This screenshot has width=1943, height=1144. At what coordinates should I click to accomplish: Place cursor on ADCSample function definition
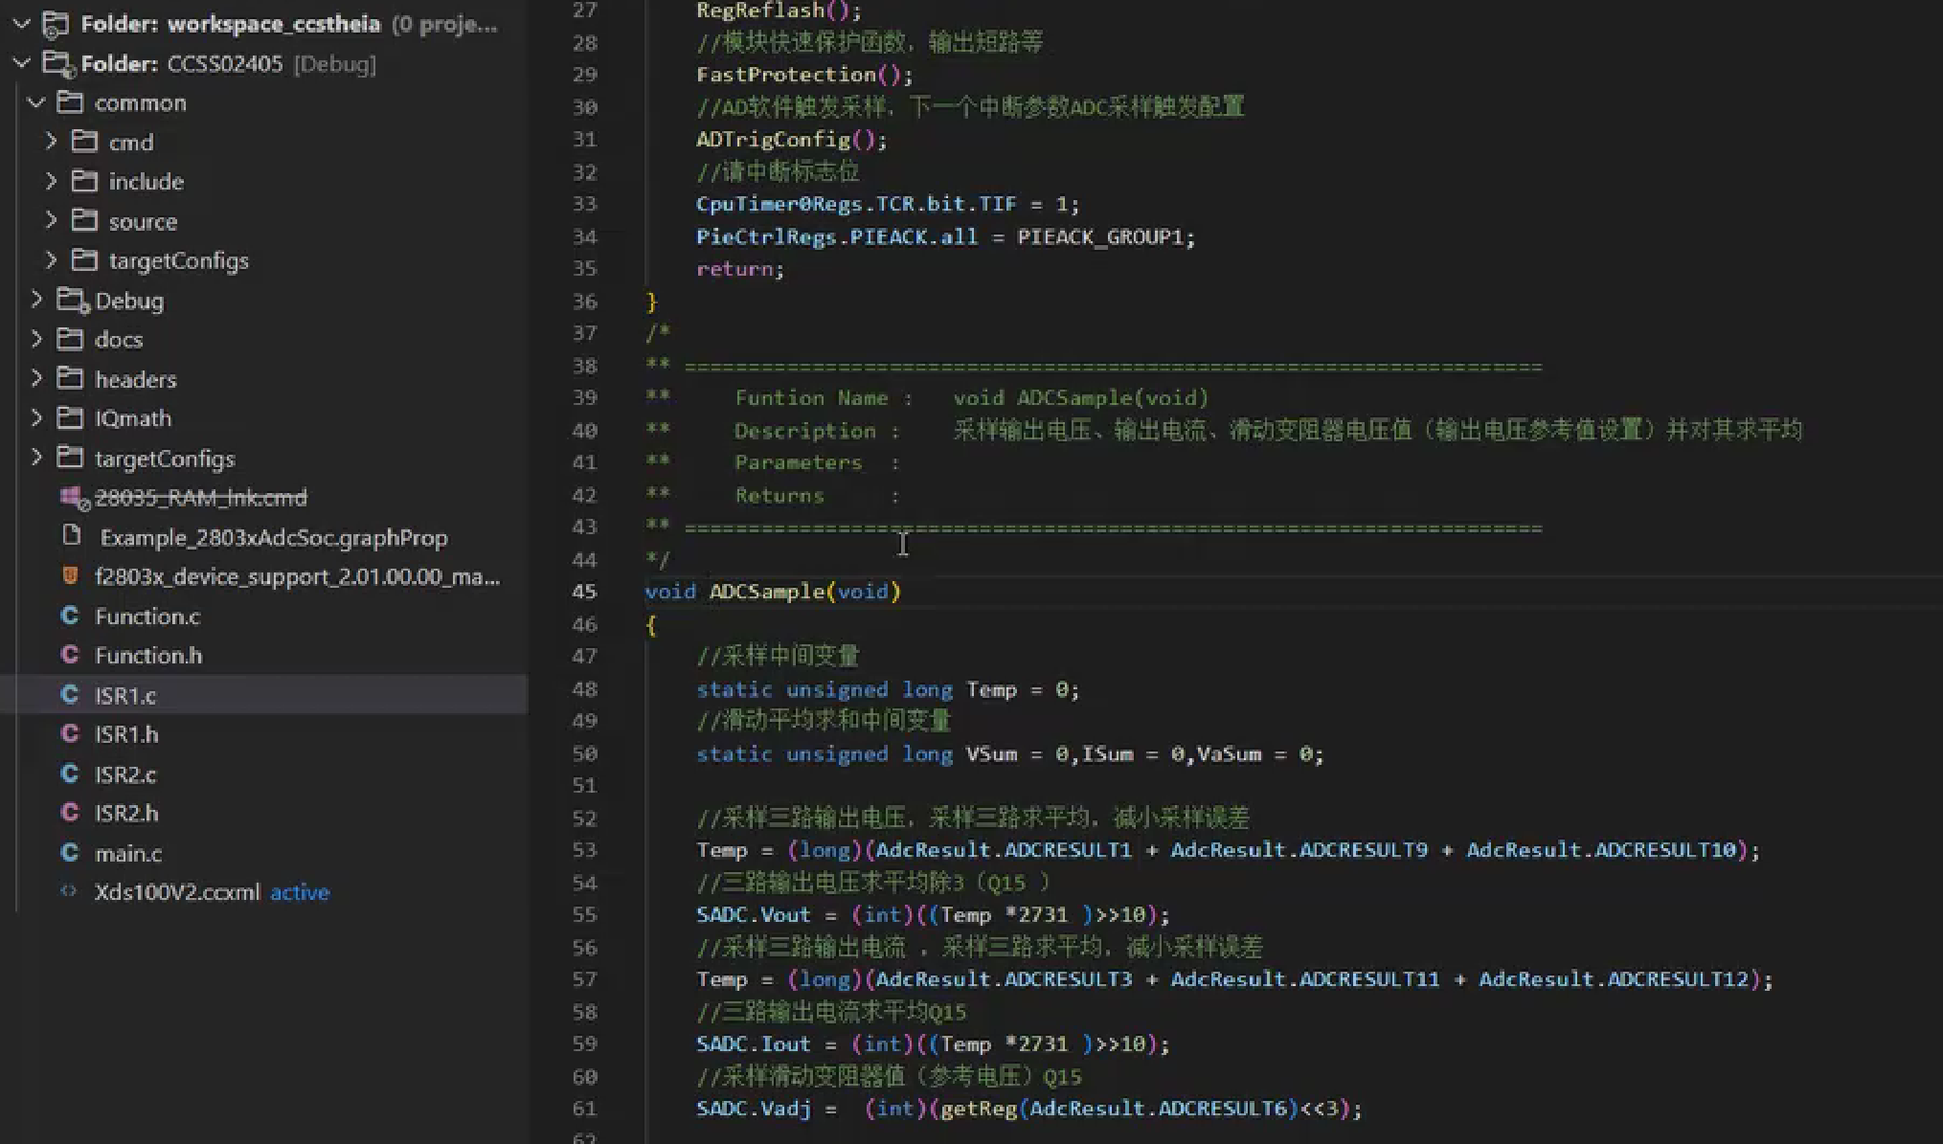[x=767, y=592]
